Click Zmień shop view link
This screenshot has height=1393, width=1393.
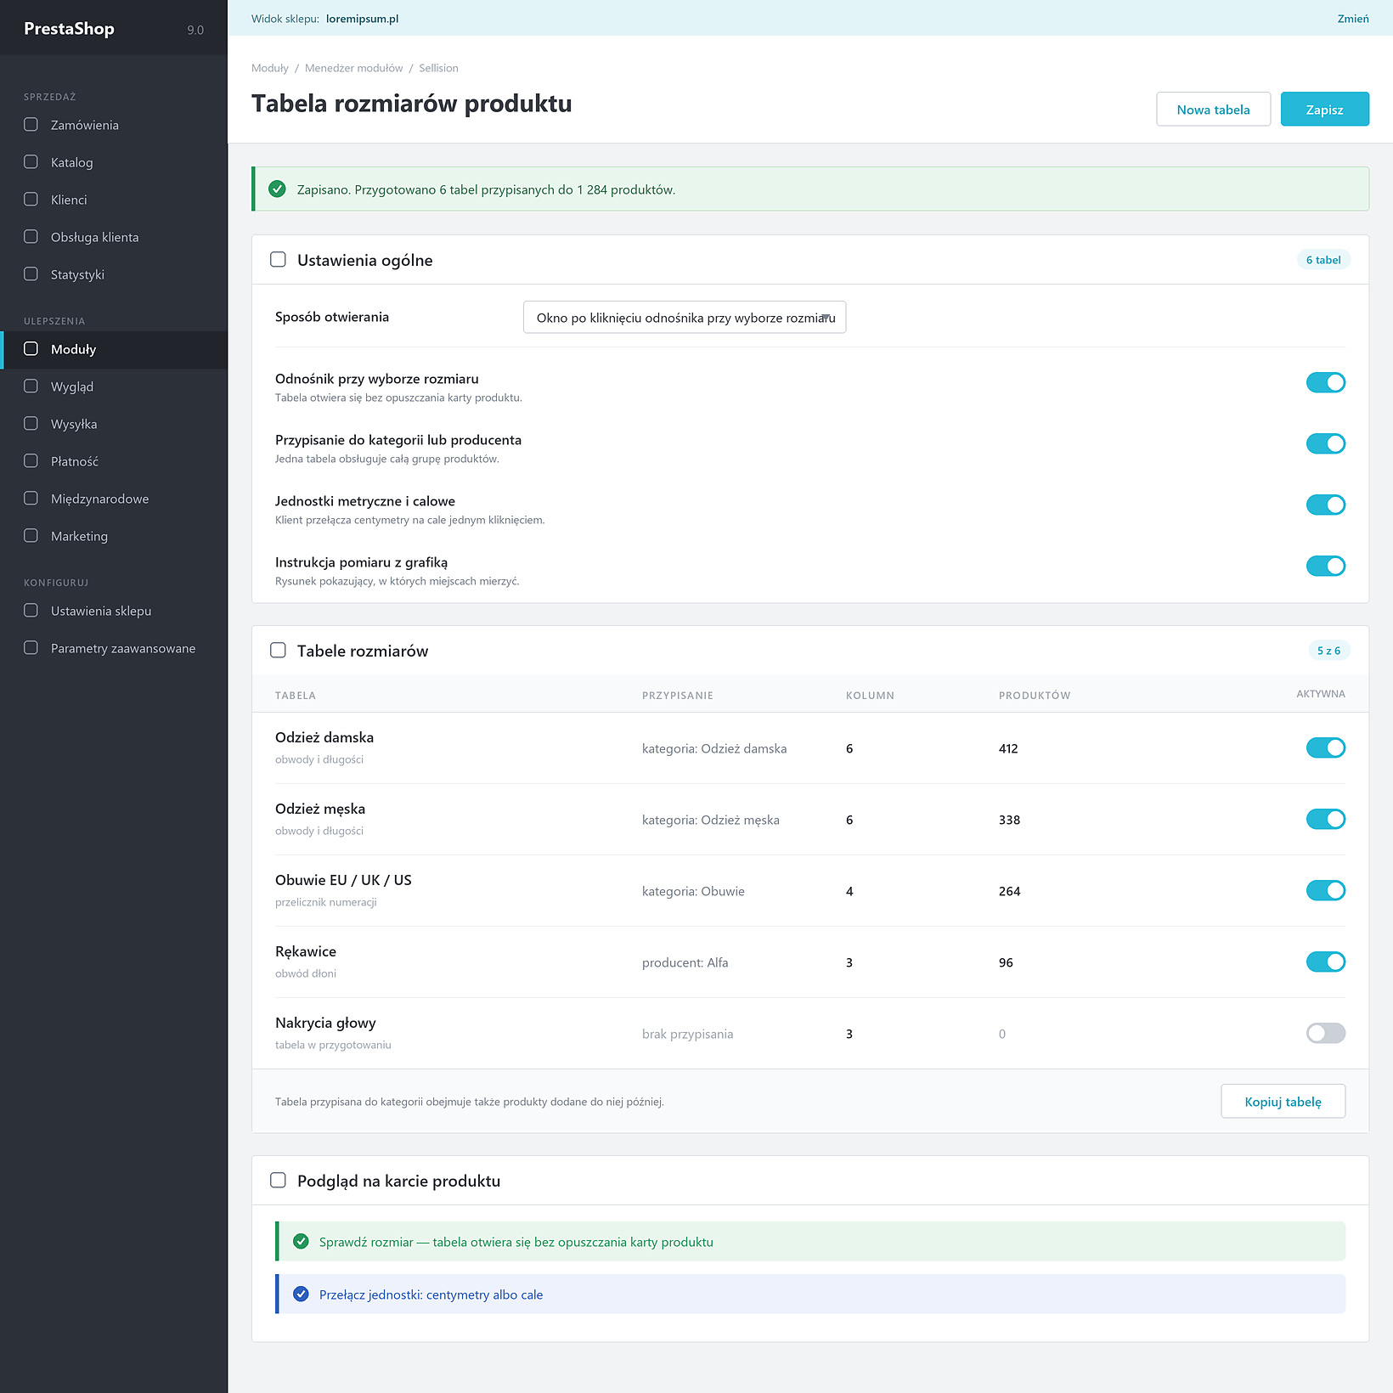[x=1352, y=19]
